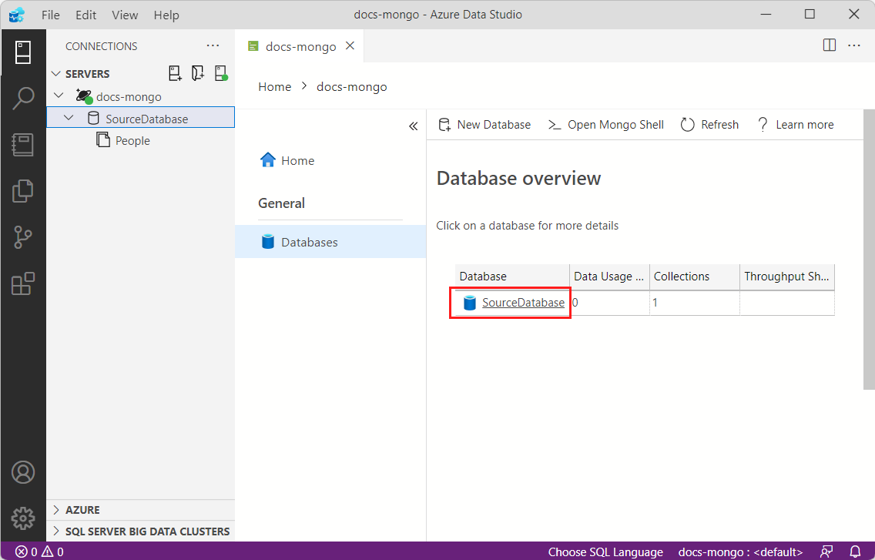The width and height of the screenshot is (875, 560).
Task: Open Connections panel more actions ellipsis
Action: (x=213, y=45)
